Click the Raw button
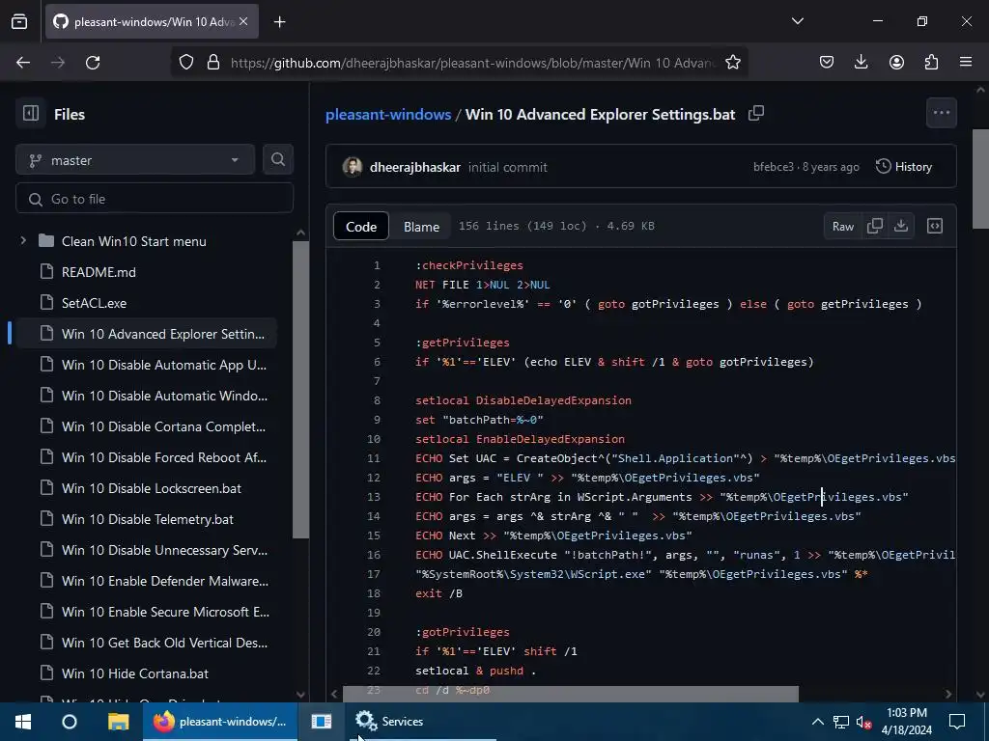Viewport: 989px width, 741px height. pos(842,226)
